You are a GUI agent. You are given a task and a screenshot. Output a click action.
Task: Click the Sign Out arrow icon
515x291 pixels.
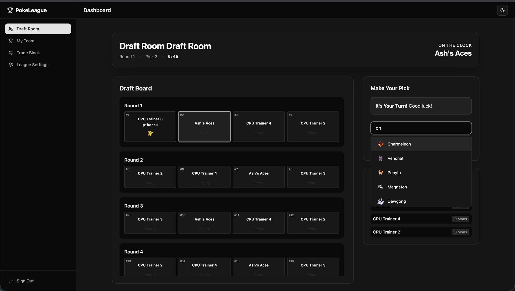[11, 281]
